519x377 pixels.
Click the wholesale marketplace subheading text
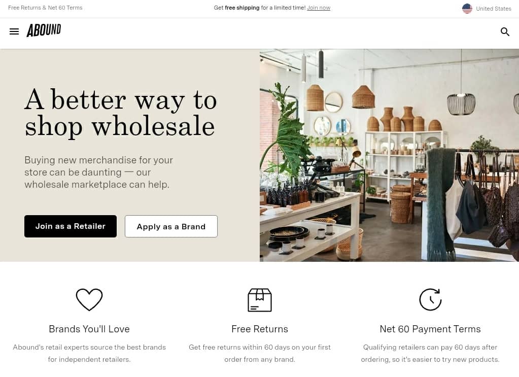[x=98, y=172]
